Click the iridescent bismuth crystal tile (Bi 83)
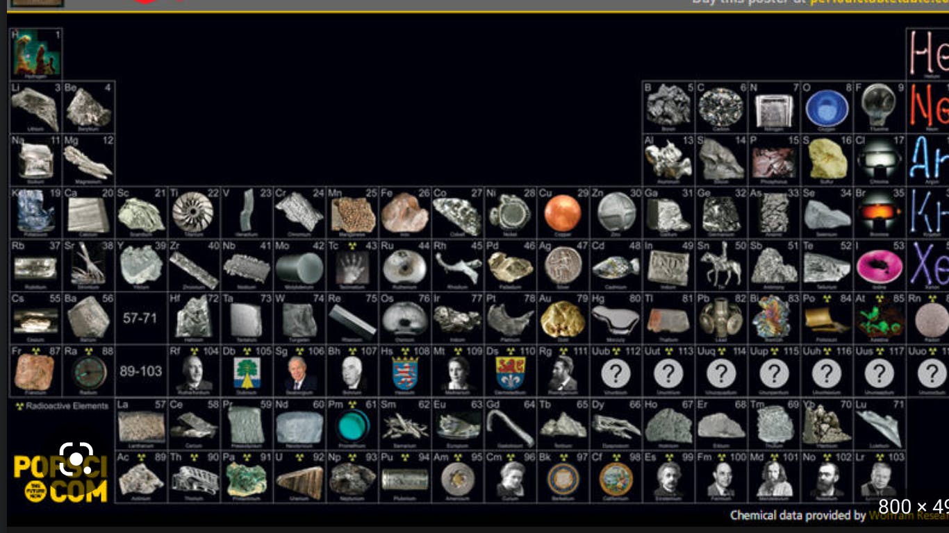 pos(774,319)
